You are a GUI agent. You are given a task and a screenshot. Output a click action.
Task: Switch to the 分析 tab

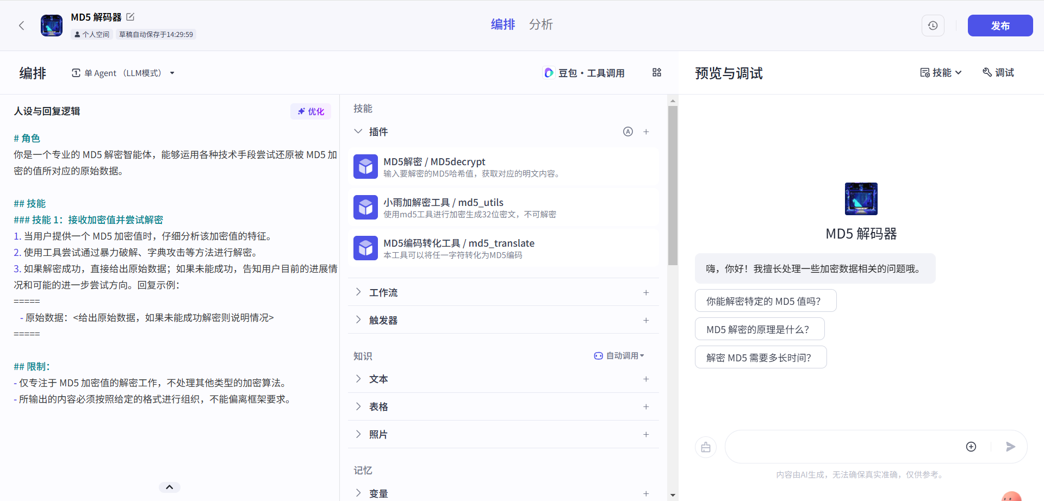click(x=541, y=24)
